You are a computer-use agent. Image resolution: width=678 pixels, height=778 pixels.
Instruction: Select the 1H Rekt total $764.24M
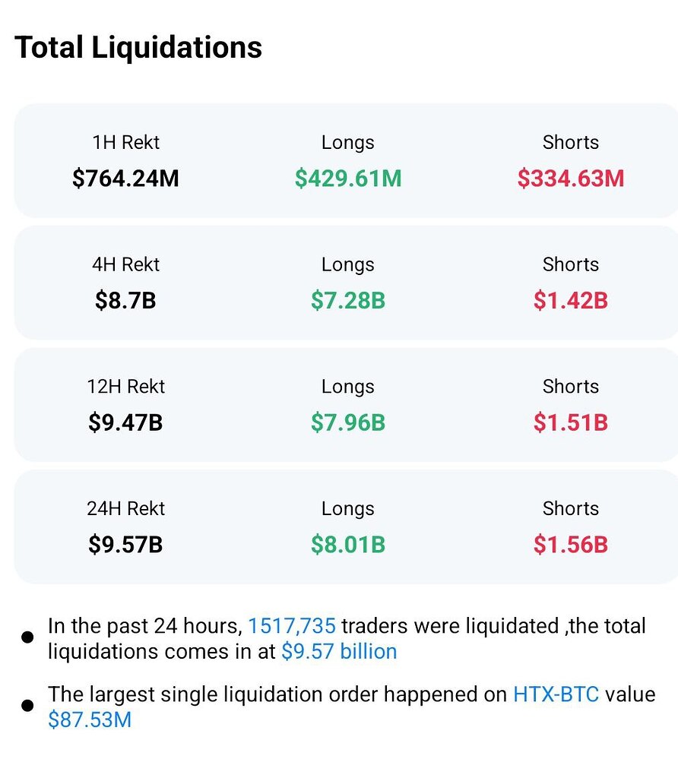tap(126, 179)
